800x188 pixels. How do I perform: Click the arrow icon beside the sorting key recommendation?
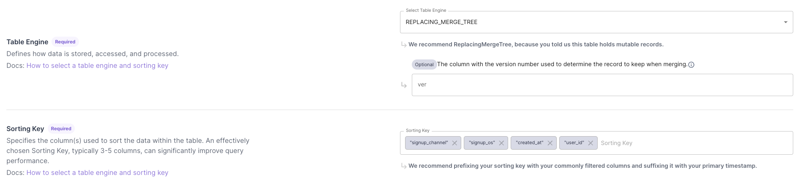click(x=404, y=166)
